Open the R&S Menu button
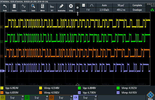Viewport: 155px width, 100px height. 150,95
